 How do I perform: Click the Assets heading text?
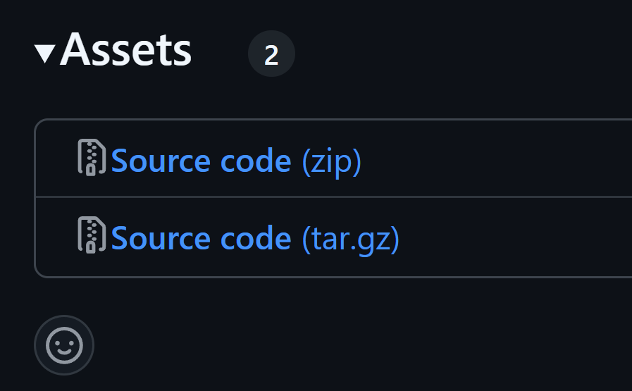[125, 50]
